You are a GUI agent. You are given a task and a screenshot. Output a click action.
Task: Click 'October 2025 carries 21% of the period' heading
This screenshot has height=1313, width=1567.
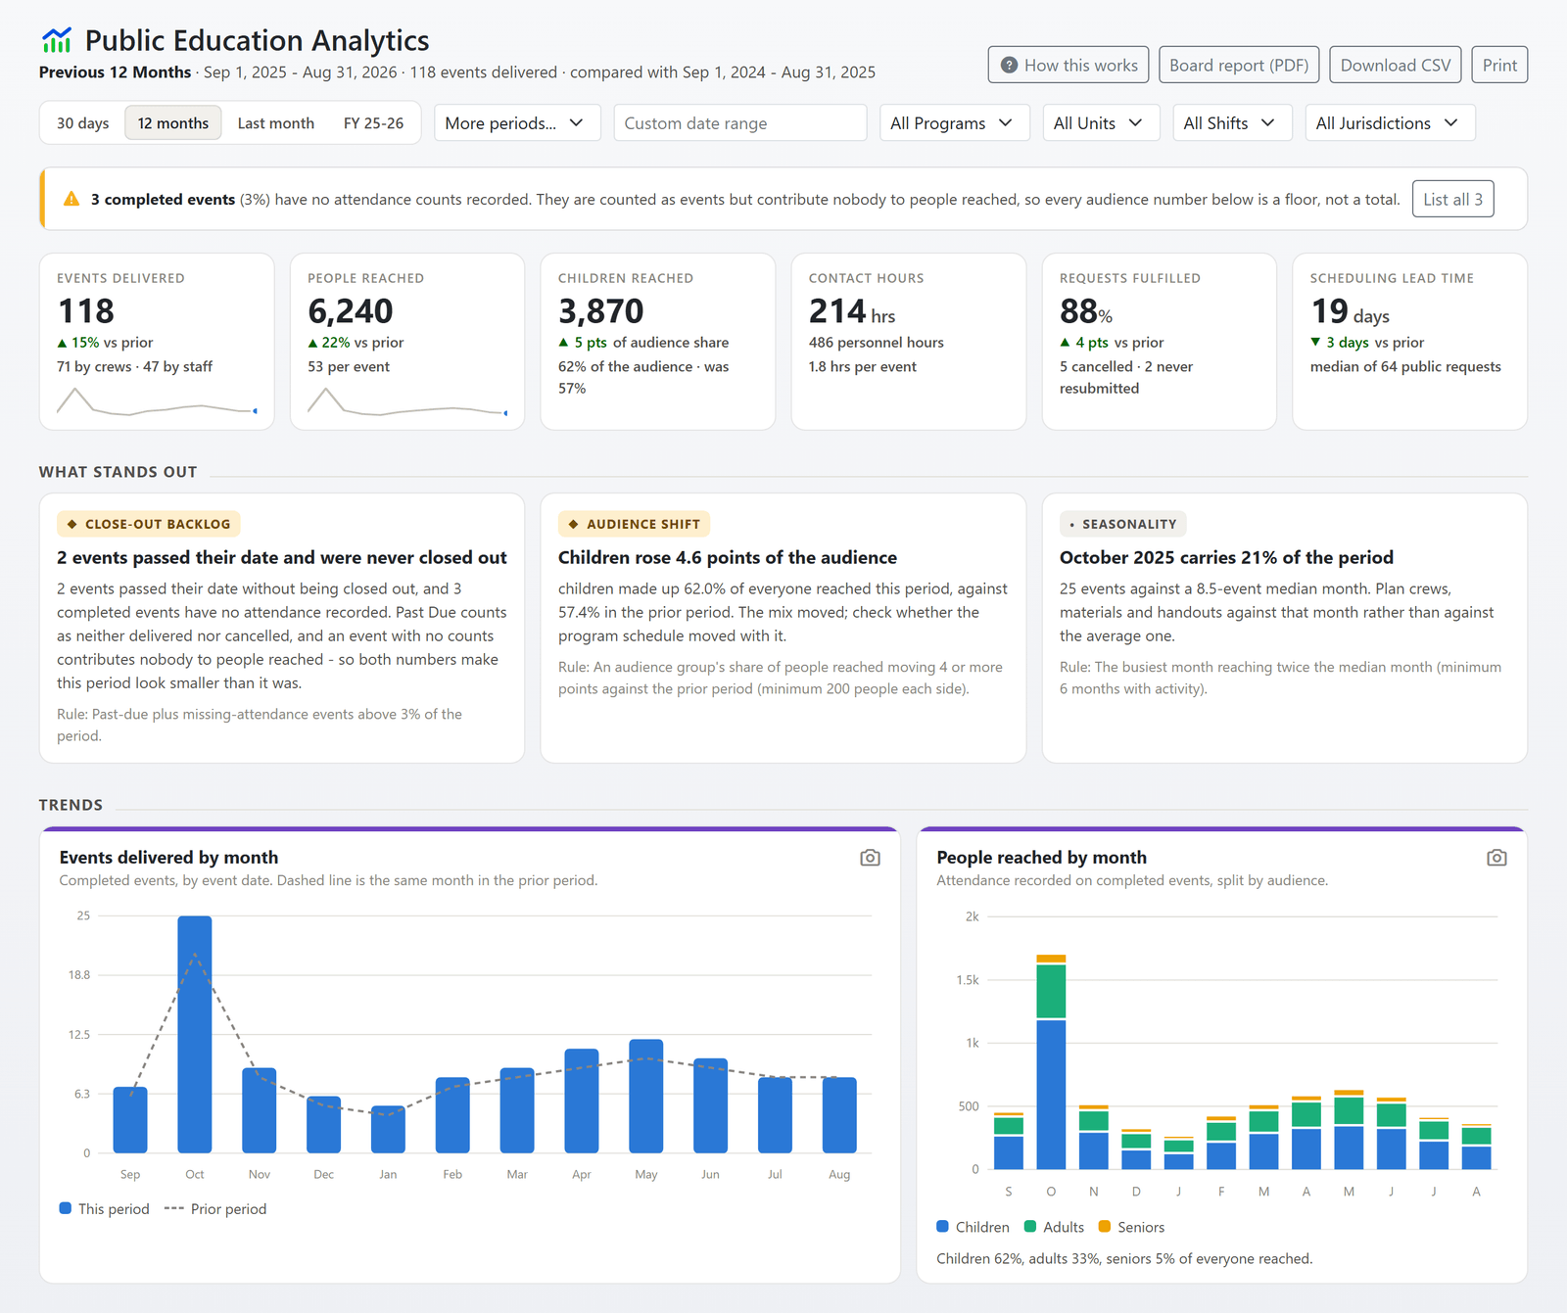point(1226,557)
